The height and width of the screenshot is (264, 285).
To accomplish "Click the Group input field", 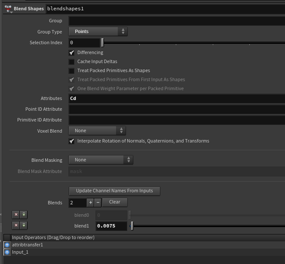I will pyautogui.click(x=177, y=21).
